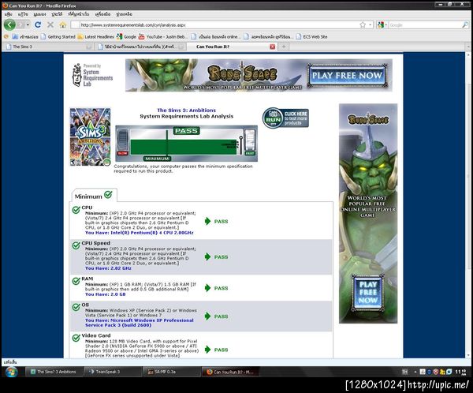Viewport: 473px width, 393px height.
Task: Click 'You Have: 2.0 GB' text
Action: [106, 294]
